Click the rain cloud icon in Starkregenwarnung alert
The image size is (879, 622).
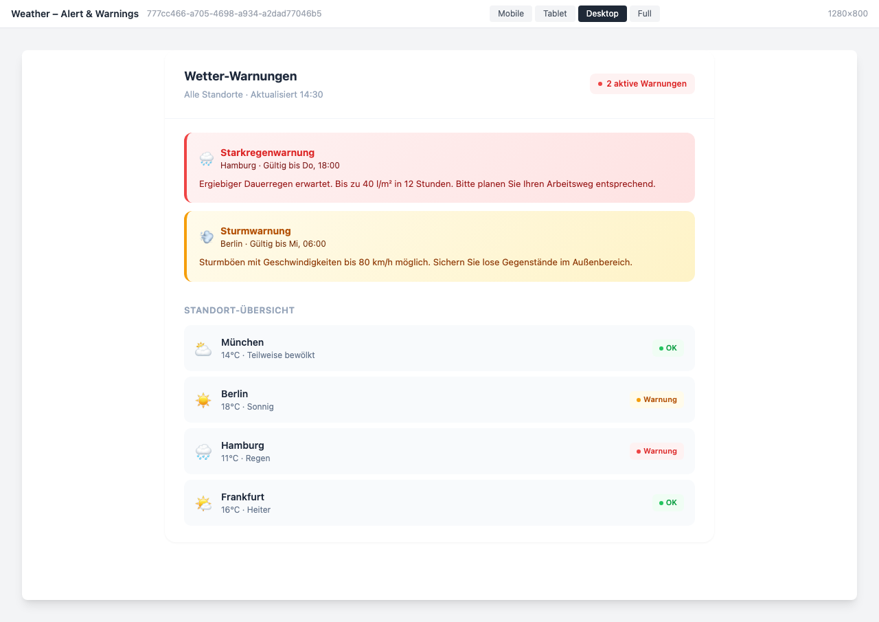point(207,159)
